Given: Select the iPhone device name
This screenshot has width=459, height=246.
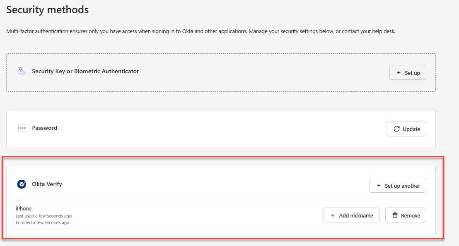Looking at the screenshot, I should click(24, 209).
